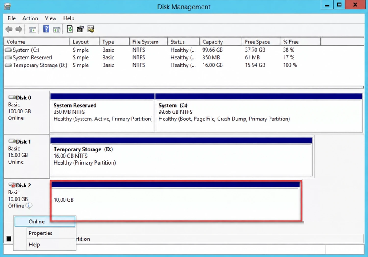
Task: Select the 10.00 GB Disk 2 partition area
Action: (175, 201)
